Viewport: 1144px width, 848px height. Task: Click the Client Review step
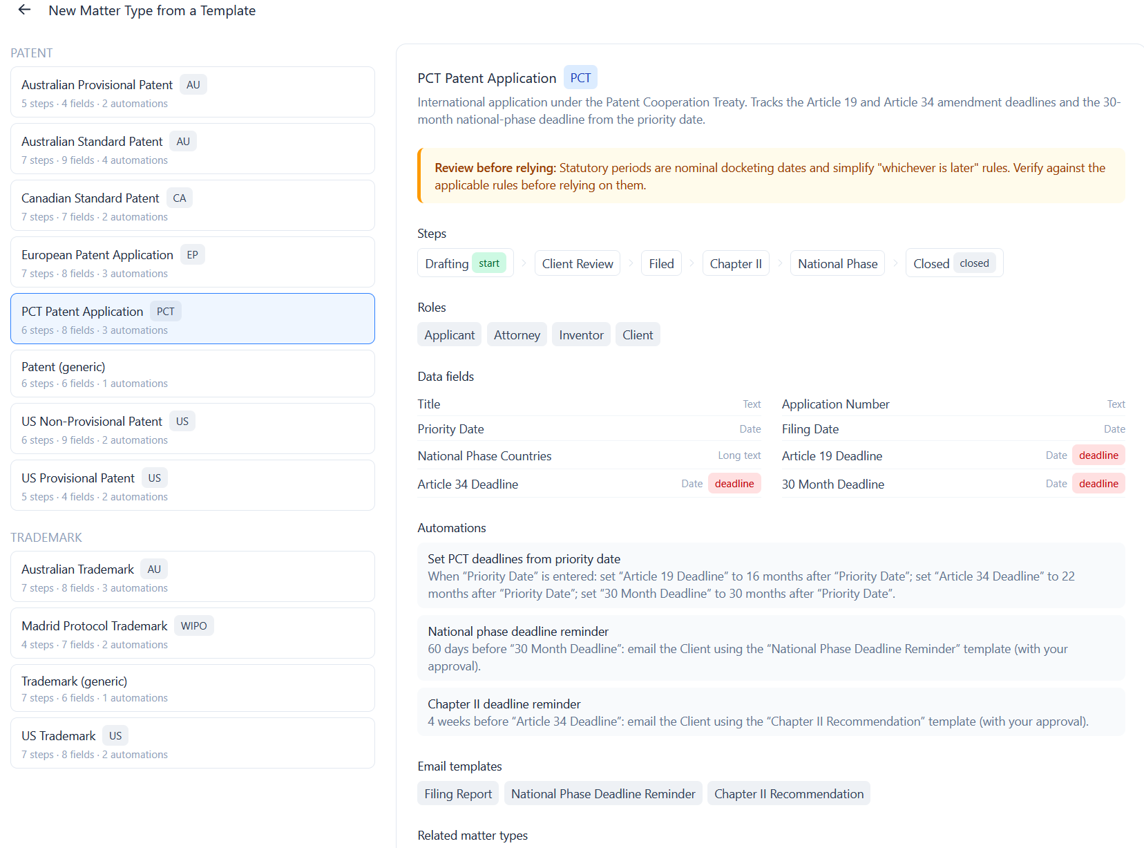(x=578, y=263)
